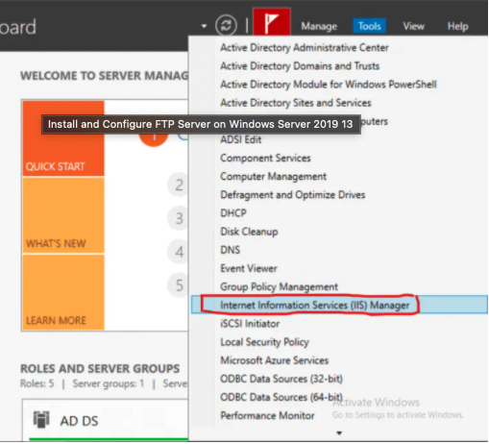Open the DHCP console

pyautogui.click(x=233, y=213)
